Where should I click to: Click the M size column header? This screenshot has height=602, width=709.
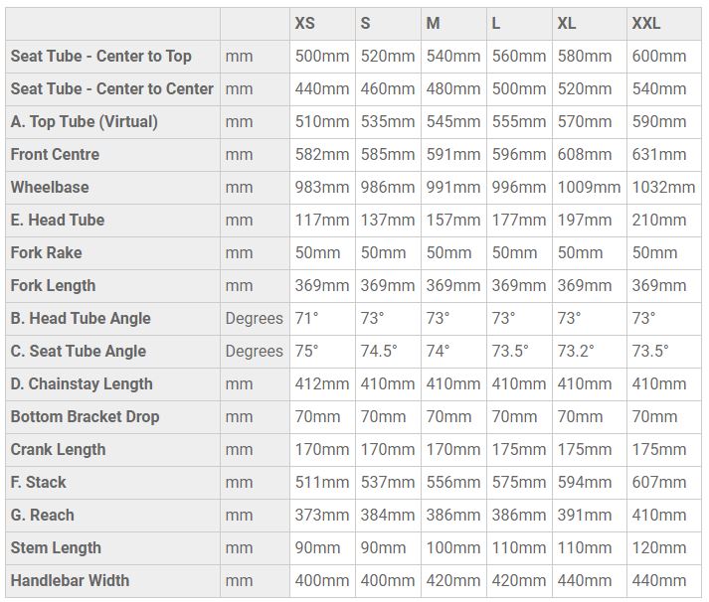pyautogui.click(x=433, y=23)
